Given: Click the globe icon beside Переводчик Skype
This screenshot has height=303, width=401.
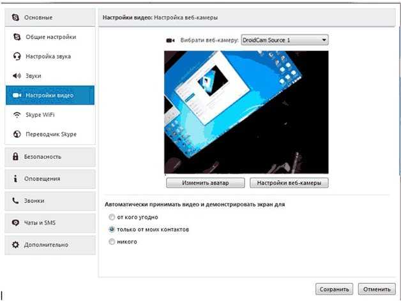Looking at the screenshot, I should pyautogui.click(x=17, y=134).
